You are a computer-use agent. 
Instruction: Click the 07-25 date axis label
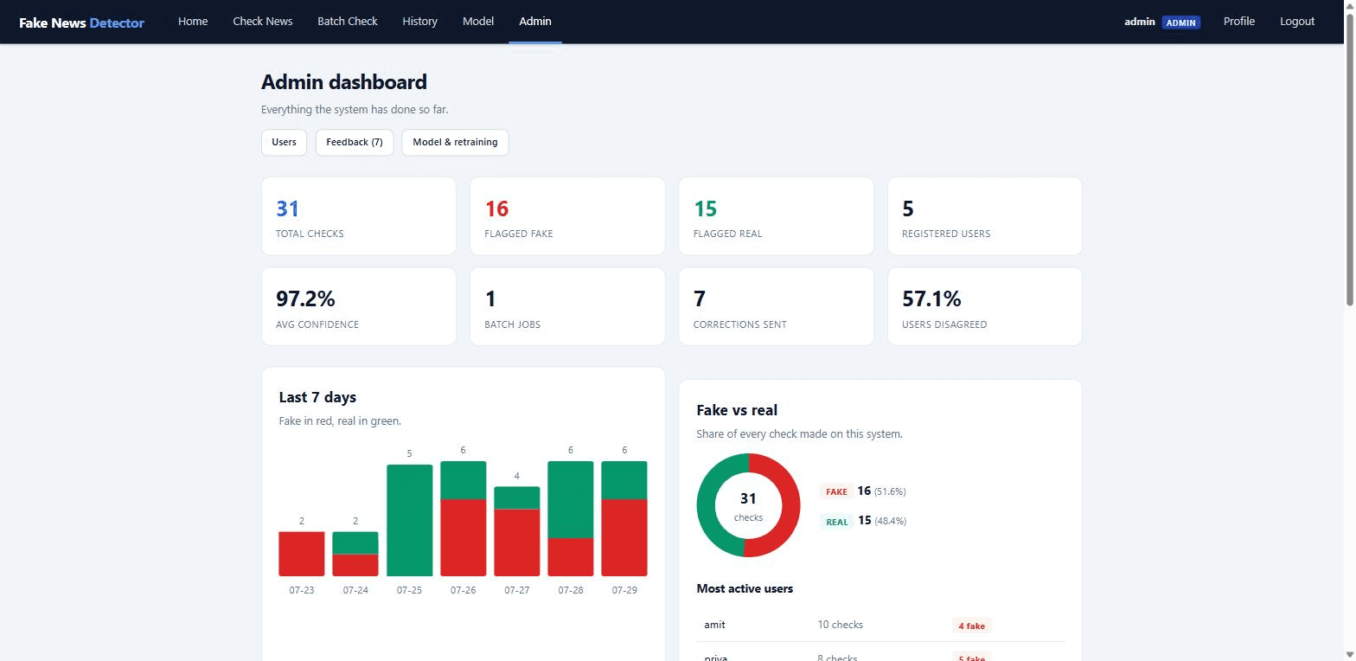[x=409, y=590]
